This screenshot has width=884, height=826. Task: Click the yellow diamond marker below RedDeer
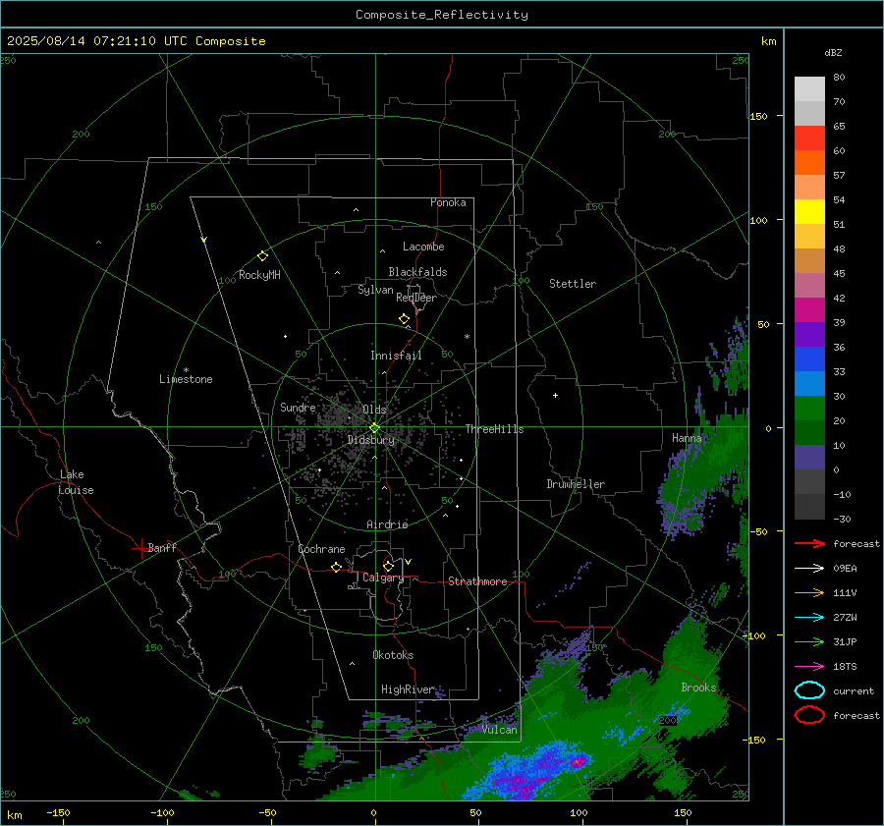pos(404,319)
